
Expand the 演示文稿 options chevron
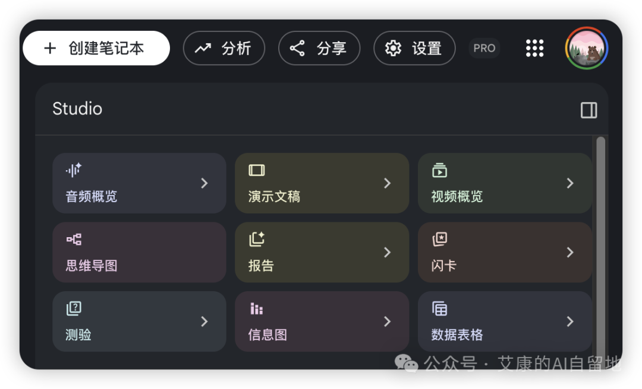(387, 183)
